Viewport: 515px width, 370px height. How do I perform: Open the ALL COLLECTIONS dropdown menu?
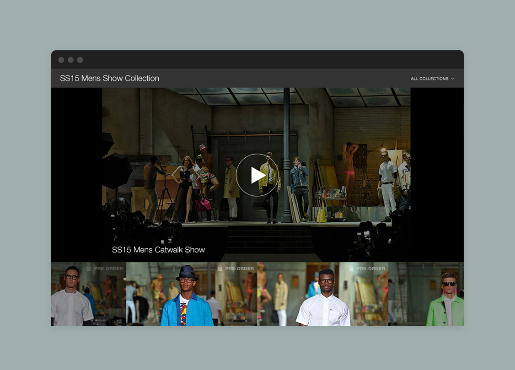(429, 79)
